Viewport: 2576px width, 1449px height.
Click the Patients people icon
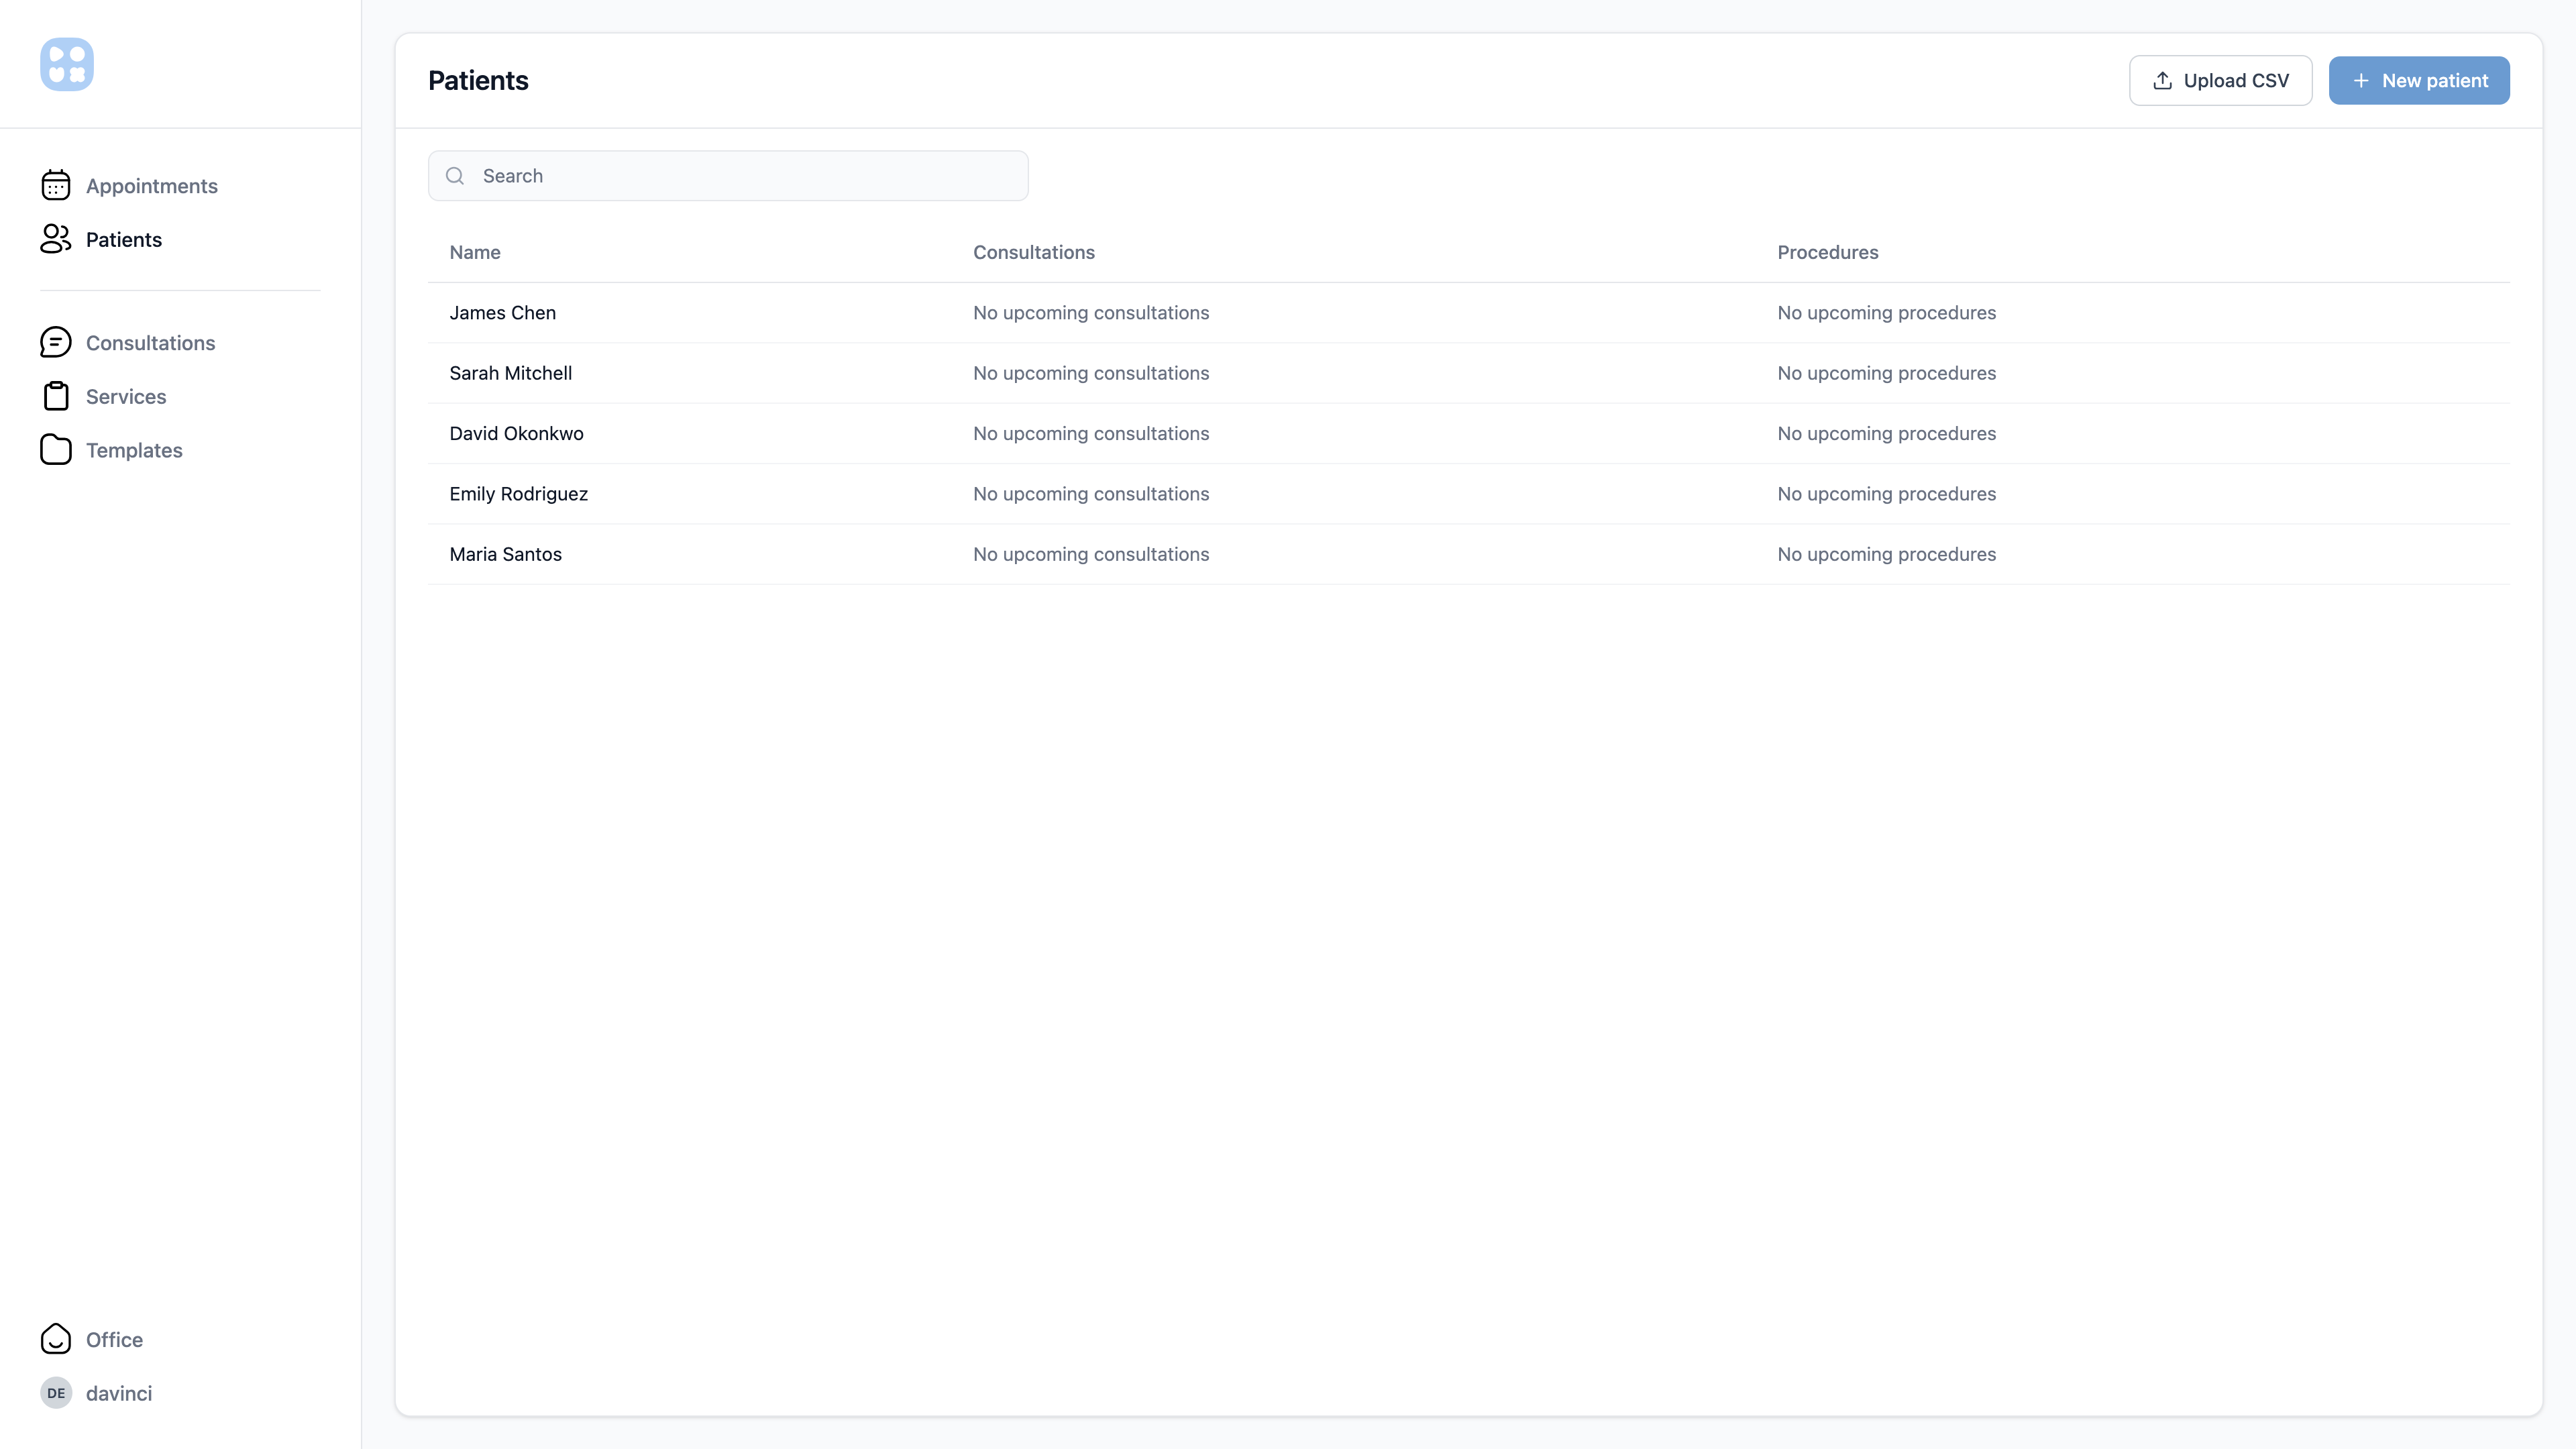56,239
